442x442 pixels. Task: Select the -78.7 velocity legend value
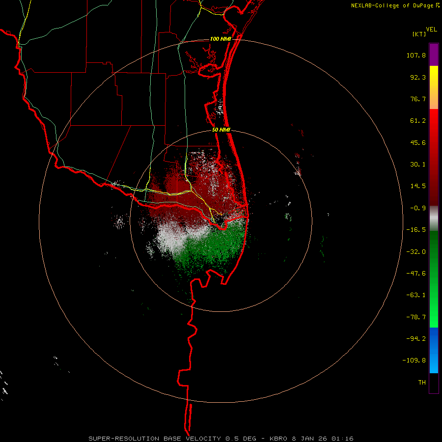click(416, 317)
